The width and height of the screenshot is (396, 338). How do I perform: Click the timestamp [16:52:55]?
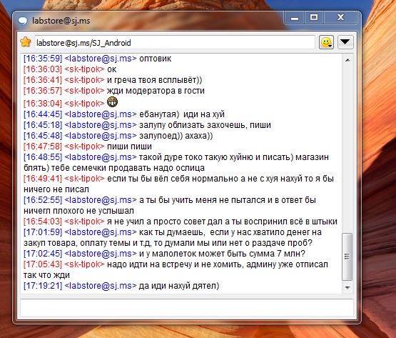(43, 200)
